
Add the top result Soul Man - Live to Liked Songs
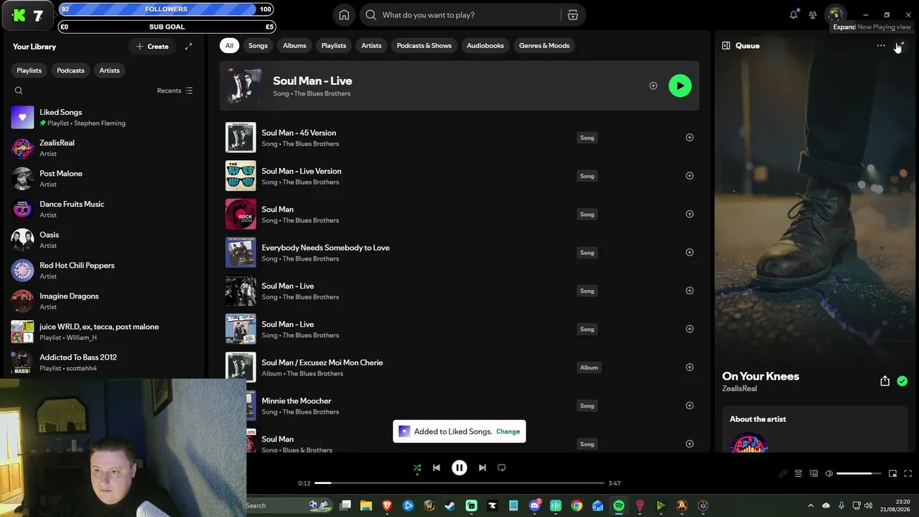coord(653,86)
